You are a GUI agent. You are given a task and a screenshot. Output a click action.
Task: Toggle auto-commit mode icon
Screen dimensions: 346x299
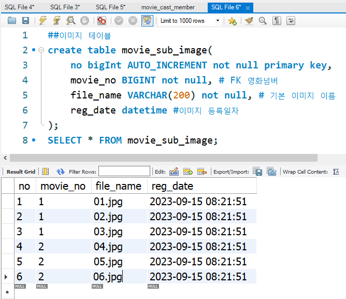[147, 21]
